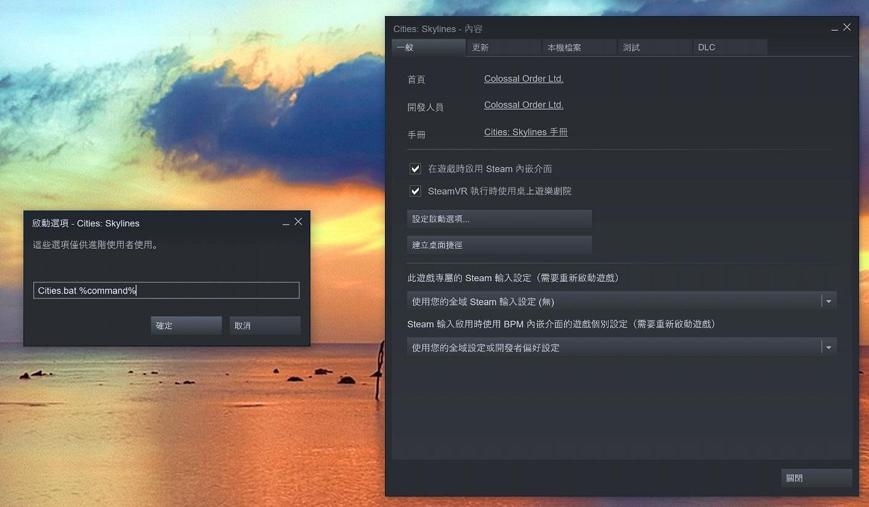The height and width of the screenshot is (507, 869).
Task: Toggle Steam overlay in-game checkbox
Action: 416,169
